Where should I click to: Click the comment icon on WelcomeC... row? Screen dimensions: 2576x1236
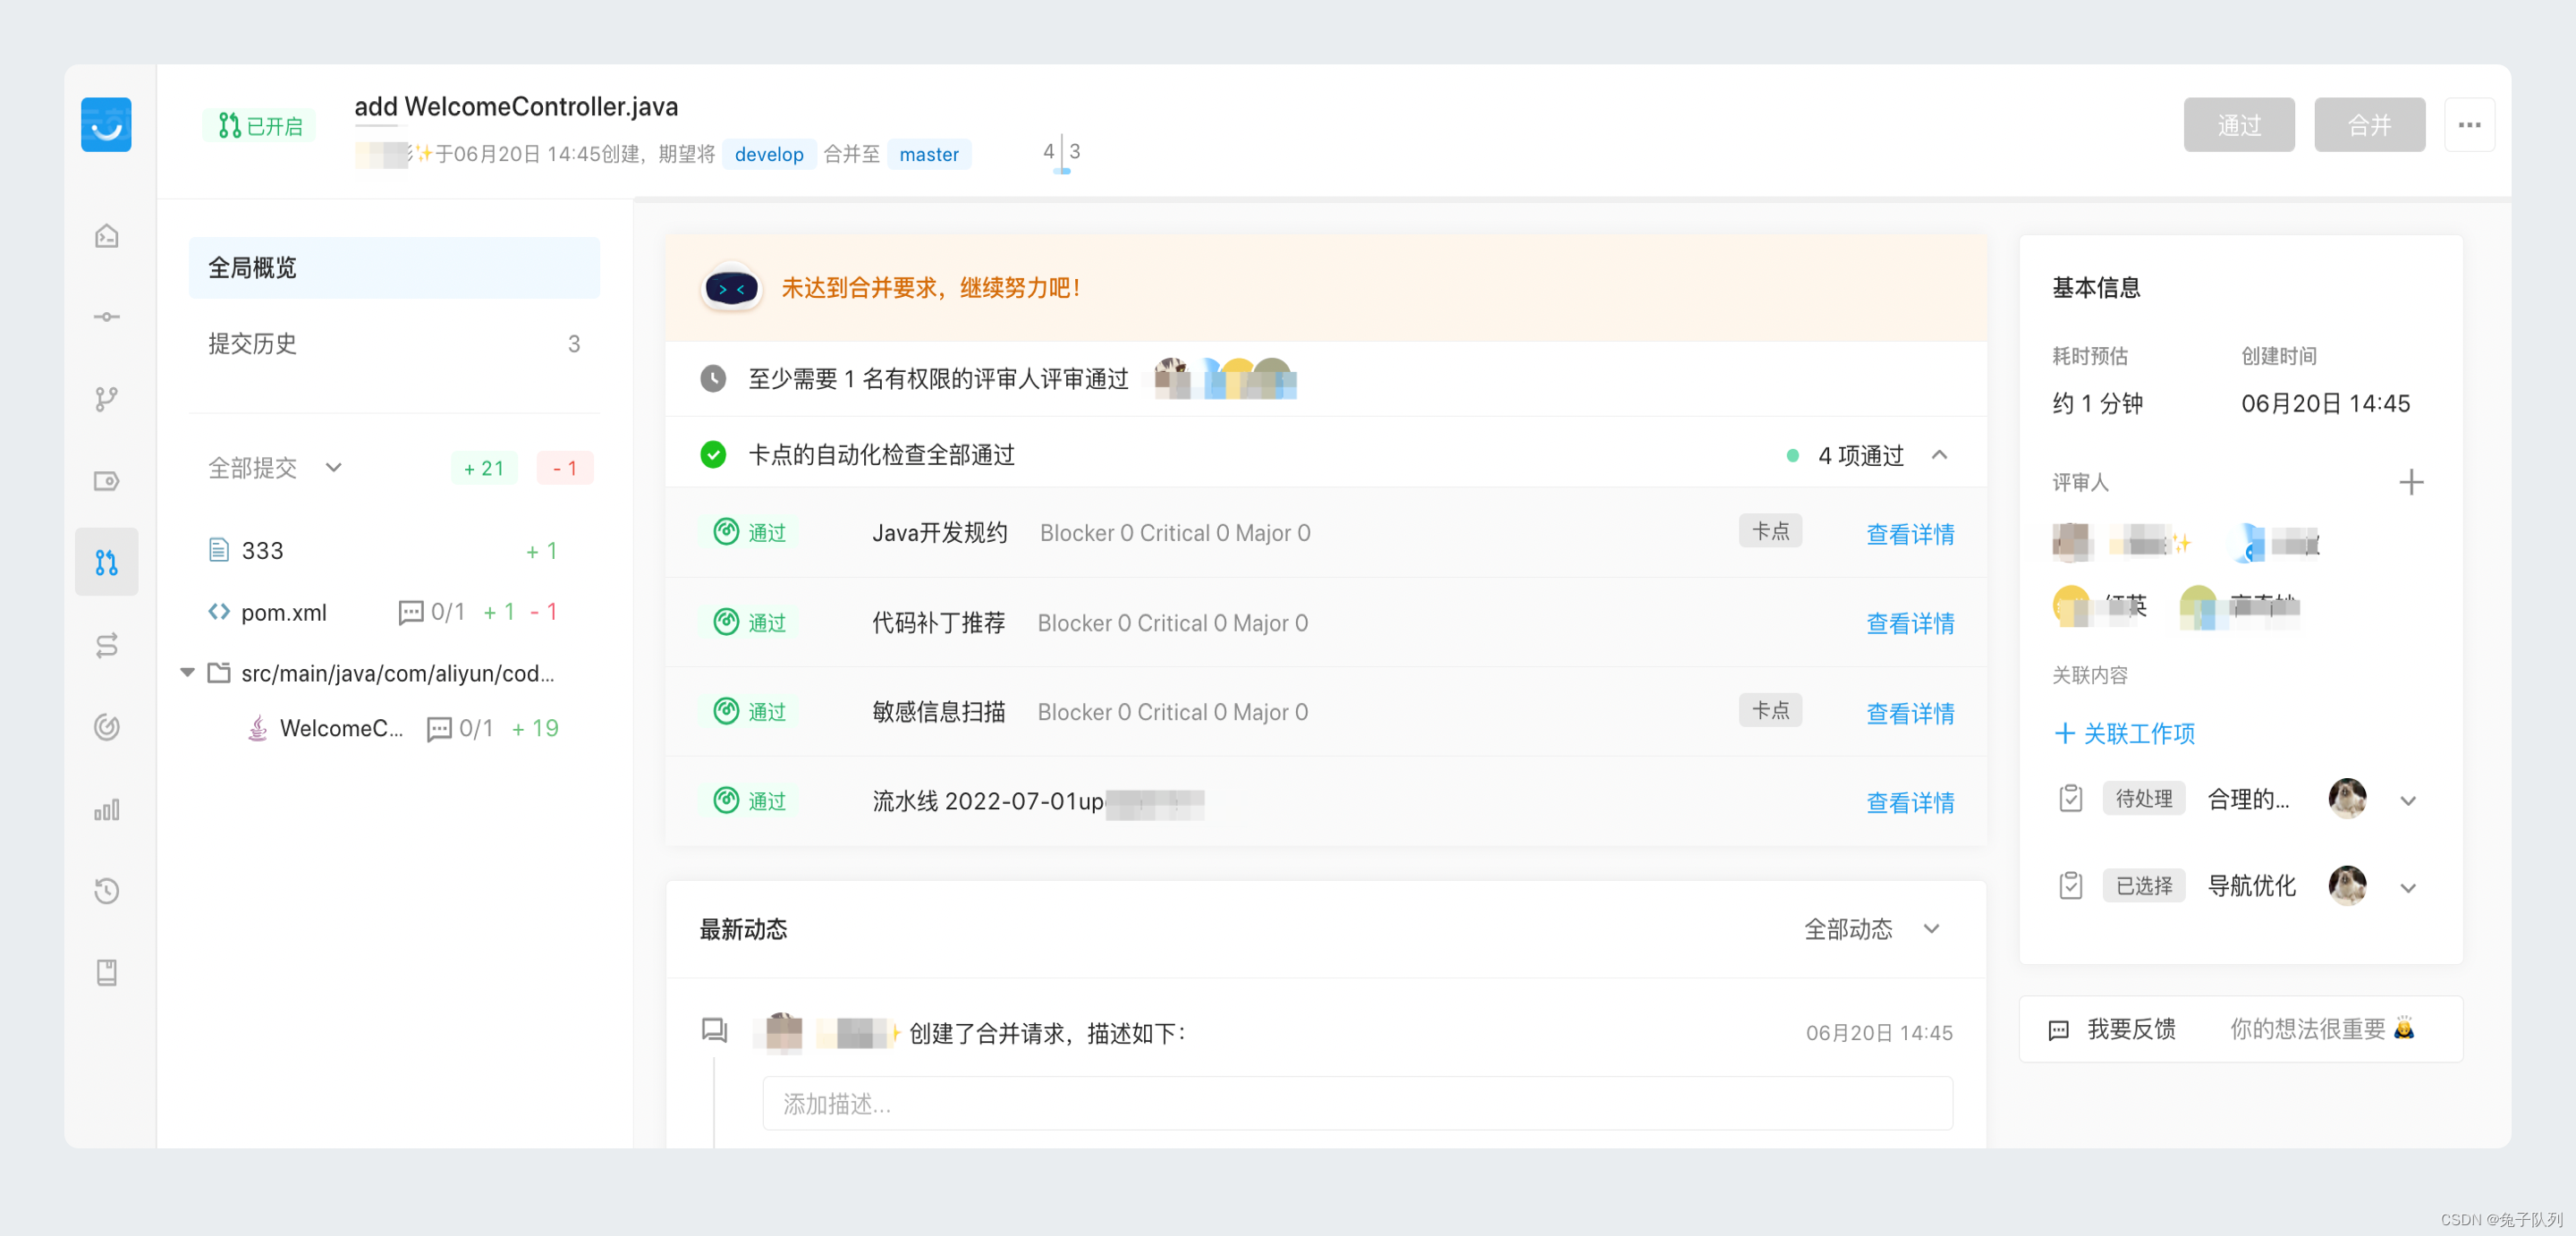(439, 729)
